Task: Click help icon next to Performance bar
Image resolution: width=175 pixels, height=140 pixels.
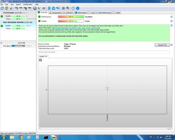Action: (172, 17)
